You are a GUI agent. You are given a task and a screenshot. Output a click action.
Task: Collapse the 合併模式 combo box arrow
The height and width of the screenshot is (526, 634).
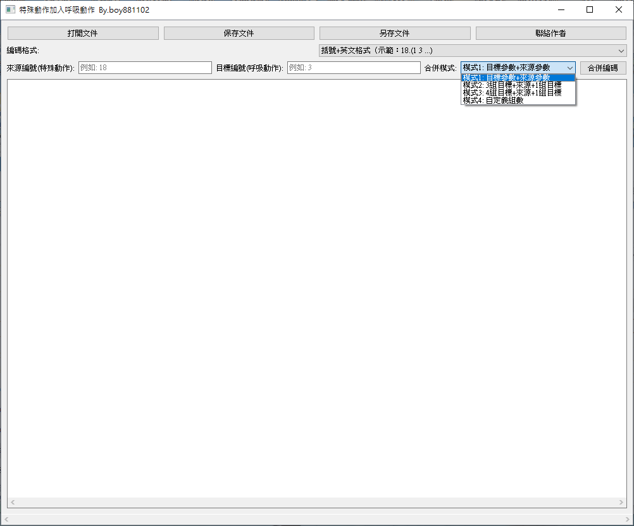(x=569, y=68)
